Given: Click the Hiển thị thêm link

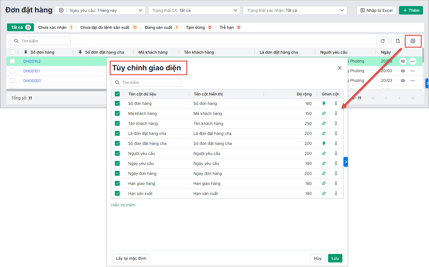Looking at the screenshot, I should click(x=123, y=205).
